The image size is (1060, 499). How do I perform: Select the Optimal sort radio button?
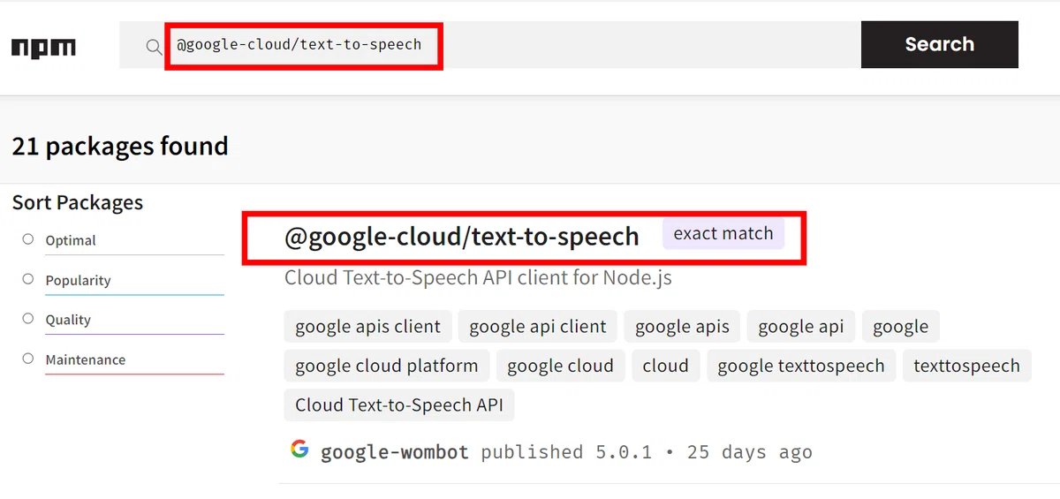tap(28, 239)
